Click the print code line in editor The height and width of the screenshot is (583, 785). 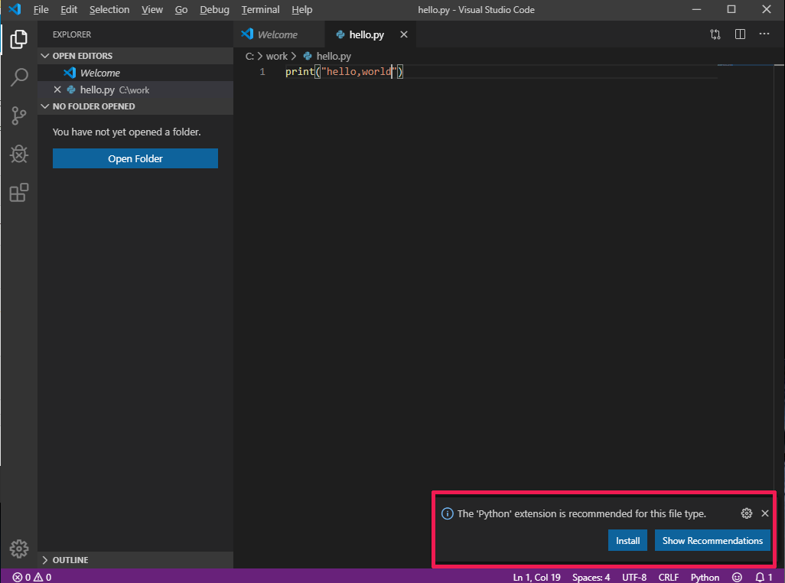click(x=344, y=72)
